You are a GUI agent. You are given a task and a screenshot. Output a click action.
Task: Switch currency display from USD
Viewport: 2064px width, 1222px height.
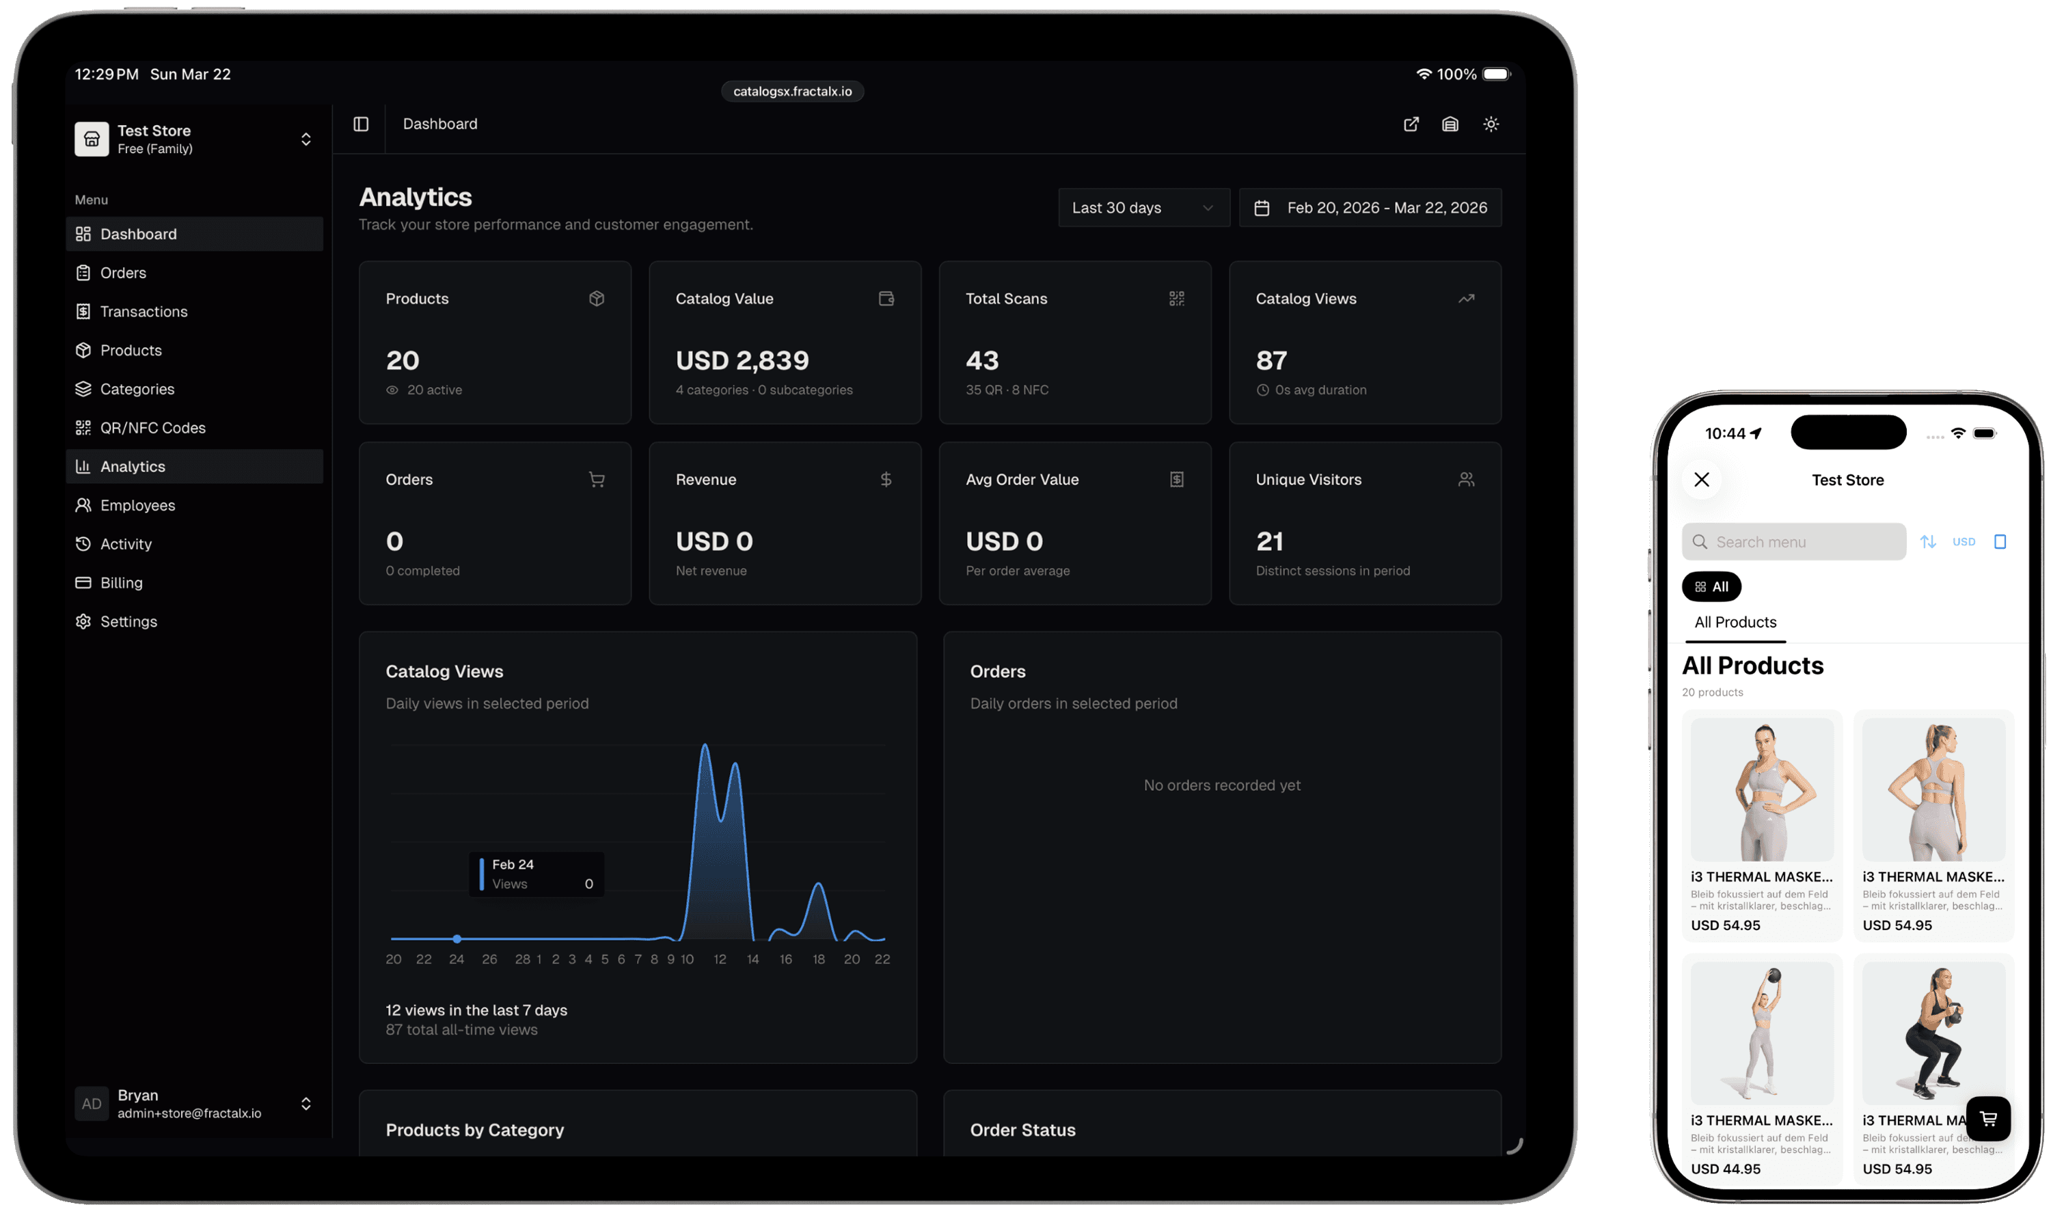tap(1965, 542)
